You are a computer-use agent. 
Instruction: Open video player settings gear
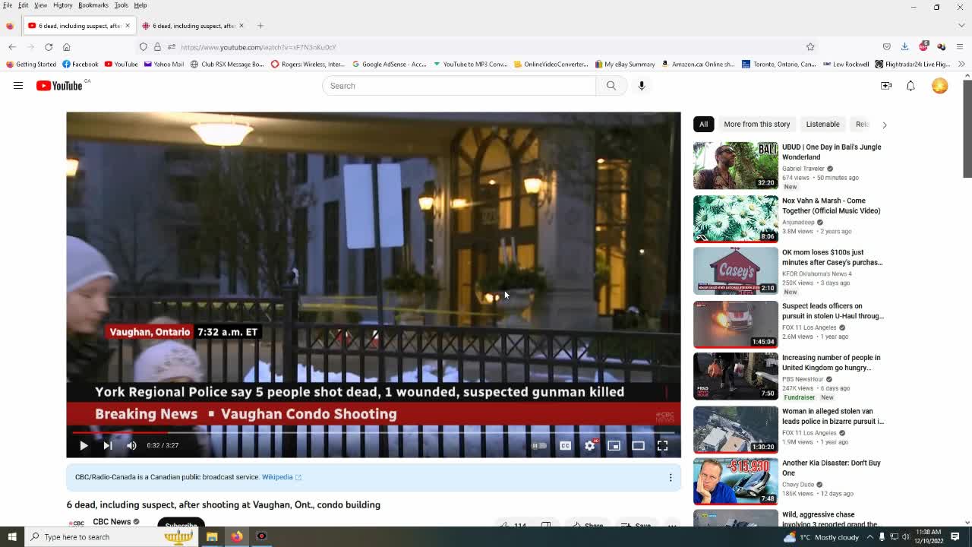590,446
